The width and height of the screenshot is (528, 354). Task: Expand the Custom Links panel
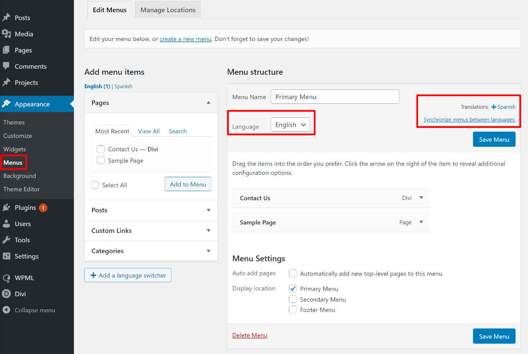pyautogui.click(x=151, y=230)
